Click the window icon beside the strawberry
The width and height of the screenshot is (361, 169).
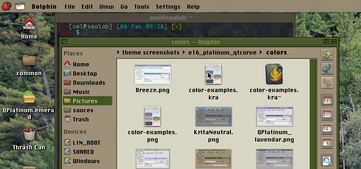point(20,6)
